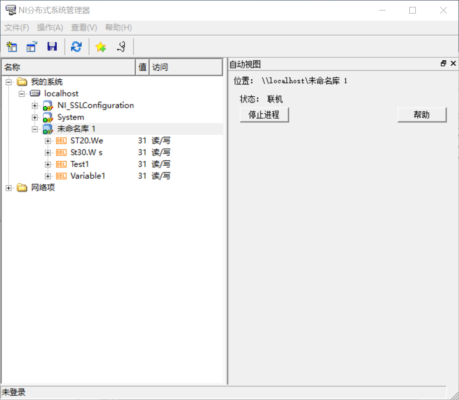Click the blue refresh arrows icon
459x400 pixels.
(76, 47)
